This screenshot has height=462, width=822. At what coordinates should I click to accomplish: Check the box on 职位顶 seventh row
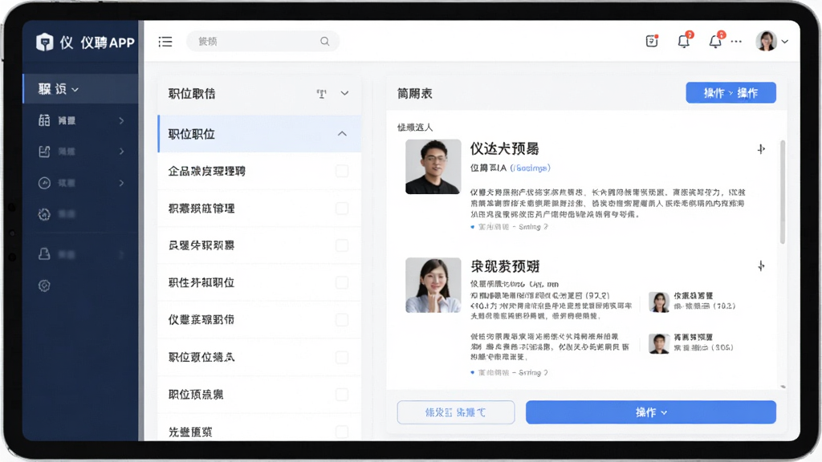pyautogui.click(x=342, y=395)
